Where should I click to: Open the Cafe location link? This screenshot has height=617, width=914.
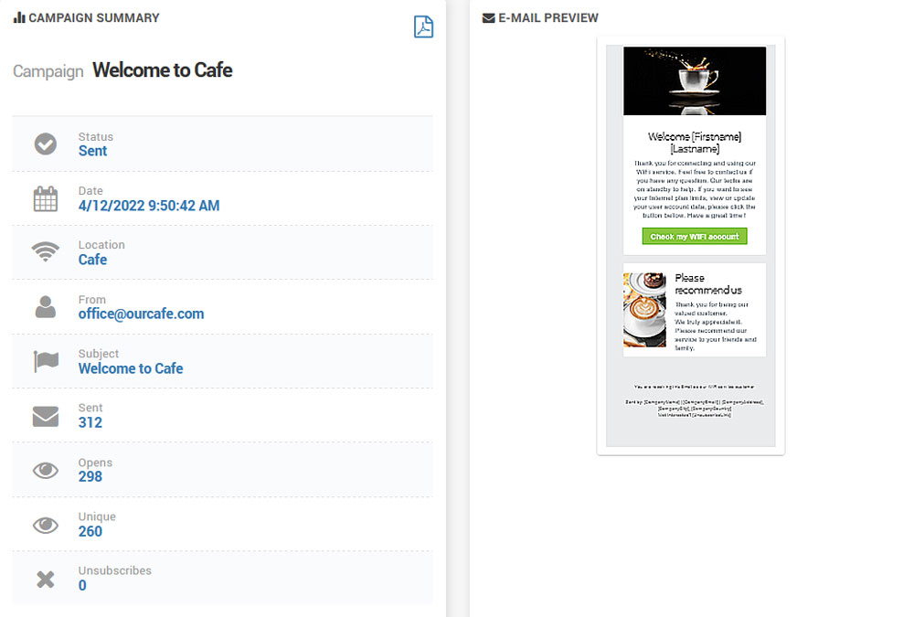[x=92, y=260]
